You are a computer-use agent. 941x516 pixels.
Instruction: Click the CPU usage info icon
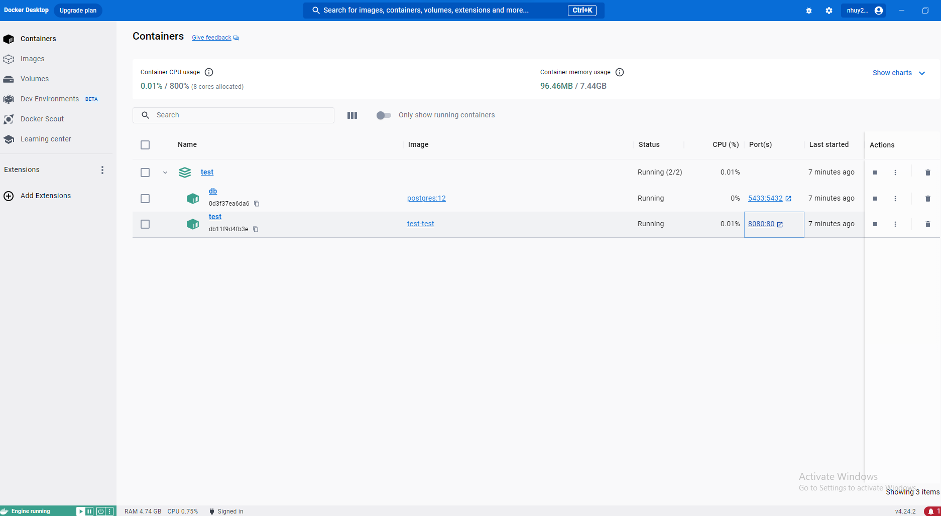pyautogui.click(x=209, y=72)
